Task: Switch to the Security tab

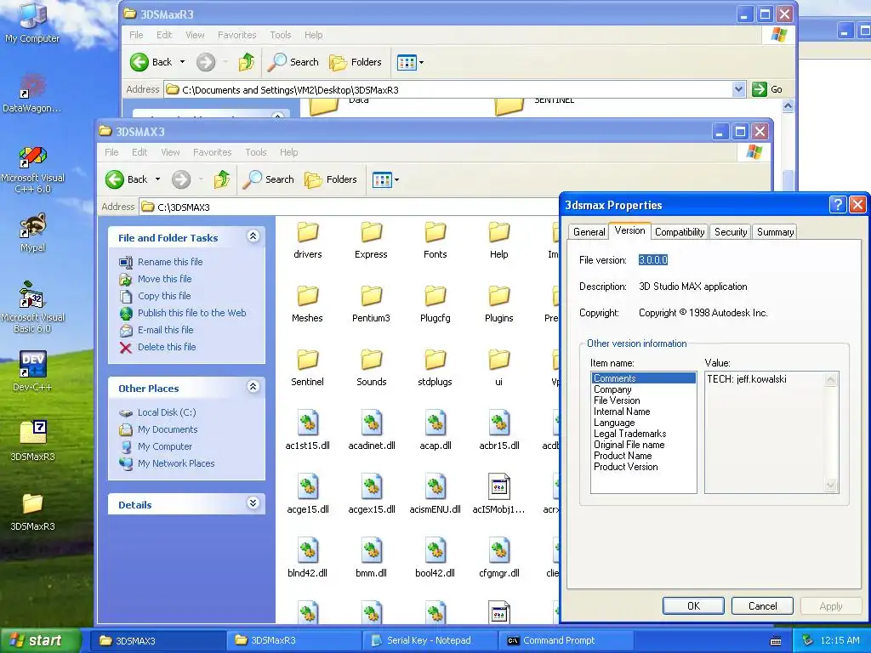Action: (x=731, y=232)
